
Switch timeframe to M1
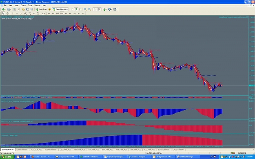49,13
